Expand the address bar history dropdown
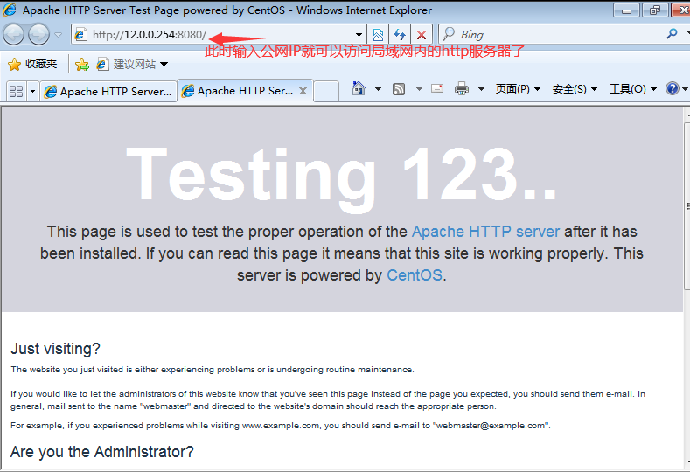 click(x=359, y=35)
